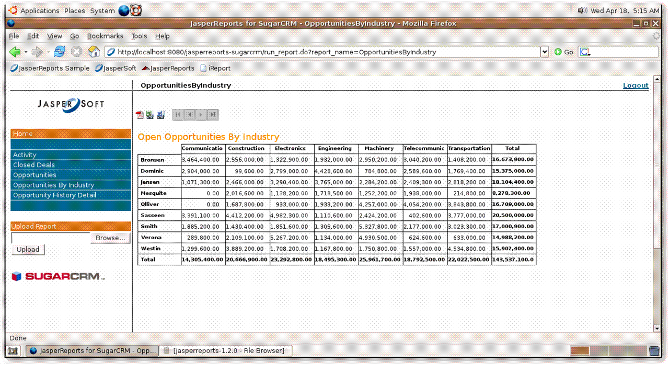Click the grand total 143,537,100.0 cell
Screen dimensions: 669x365
coord(513,260)
